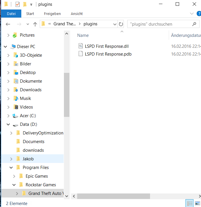Click Grand The... breadcrumb in address bar
201x207 pixels.
65,24
